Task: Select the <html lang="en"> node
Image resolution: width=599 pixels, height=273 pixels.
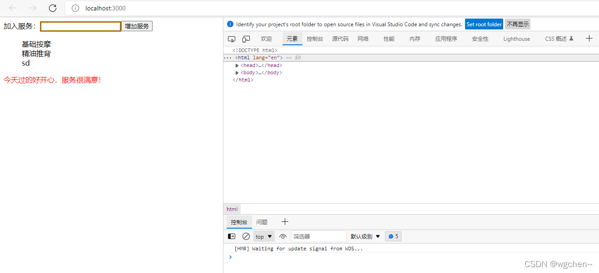Action: coord(259,58)
